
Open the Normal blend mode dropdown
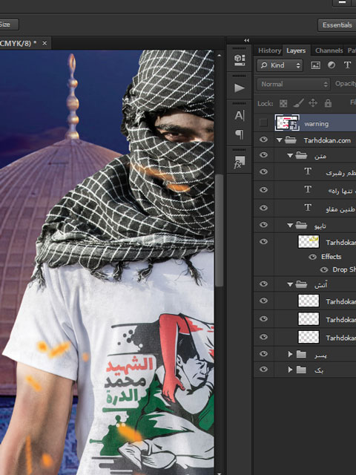294,84
